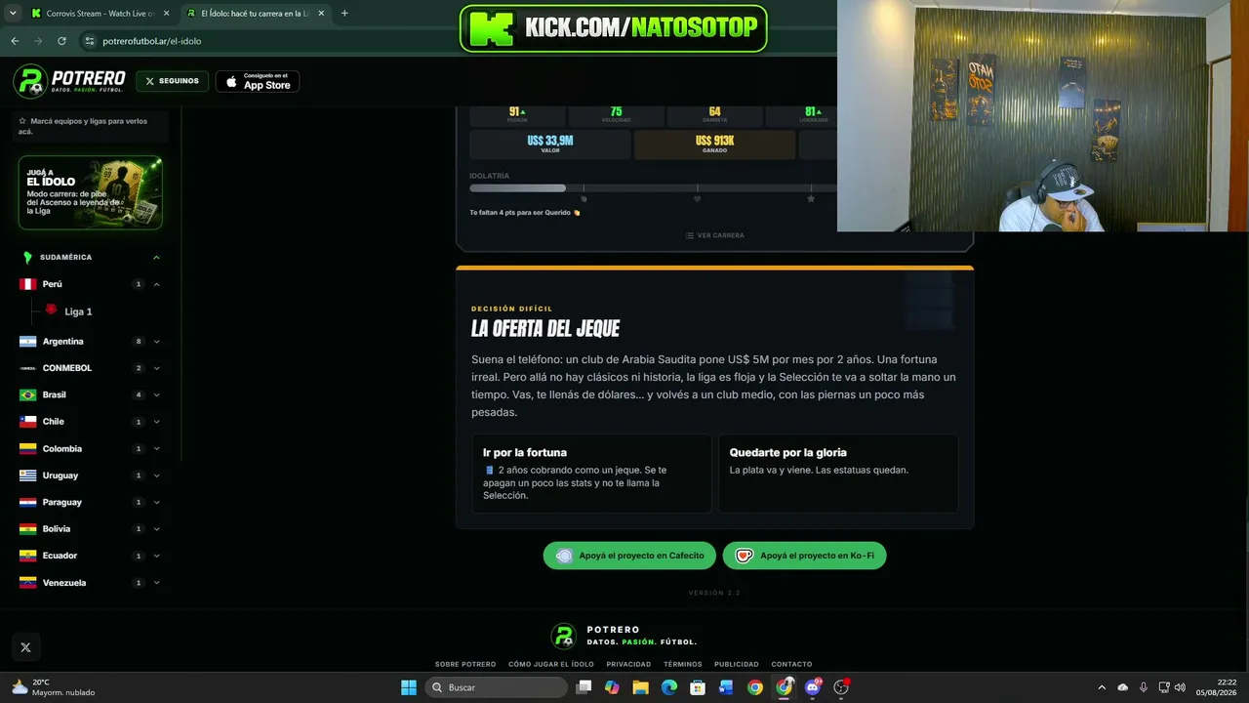This screenshot has width=1249, height=703.
Task: Click the Windows Start button
Action: click(409, 687)
